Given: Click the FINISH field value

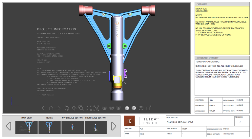Looking at the screenshot, I should 194,134.
